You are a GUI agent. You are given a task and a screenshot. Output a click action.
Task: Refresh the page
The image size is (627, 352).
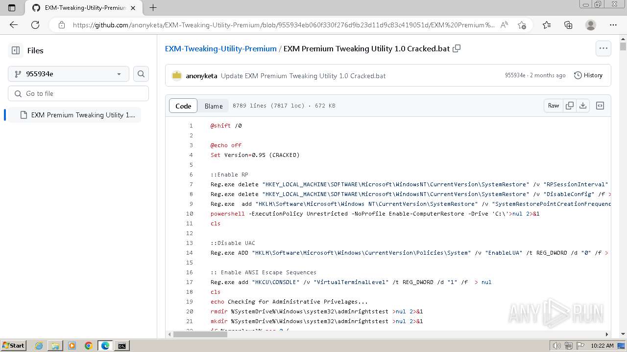35,25
